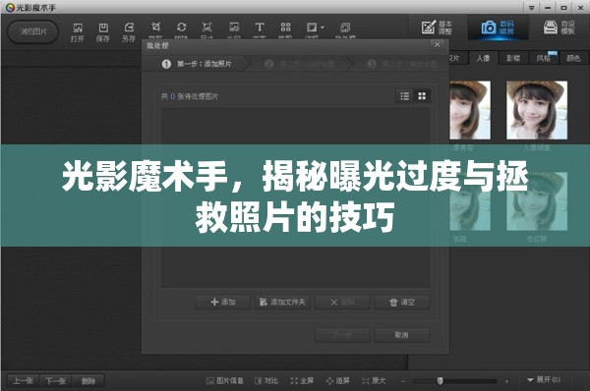Open the batch processing toolbar icon
Screen dimensions: 590x391
point(345,28)
